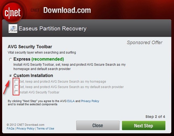Select the Express (recommended) radio button
Screen dimensions: 174x136
11,60
